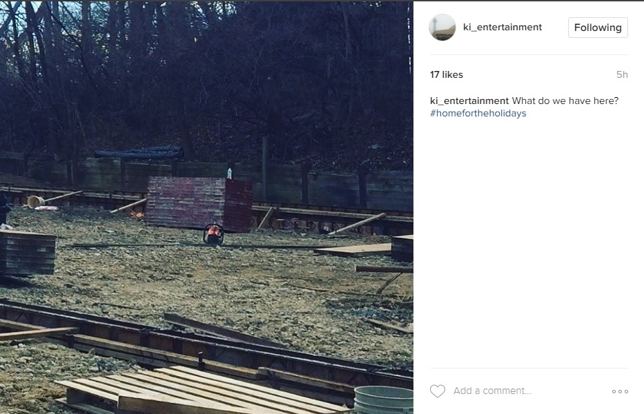The image size is (644, 414).
Task: Click the water bottle on bricks
Action: 229,174
